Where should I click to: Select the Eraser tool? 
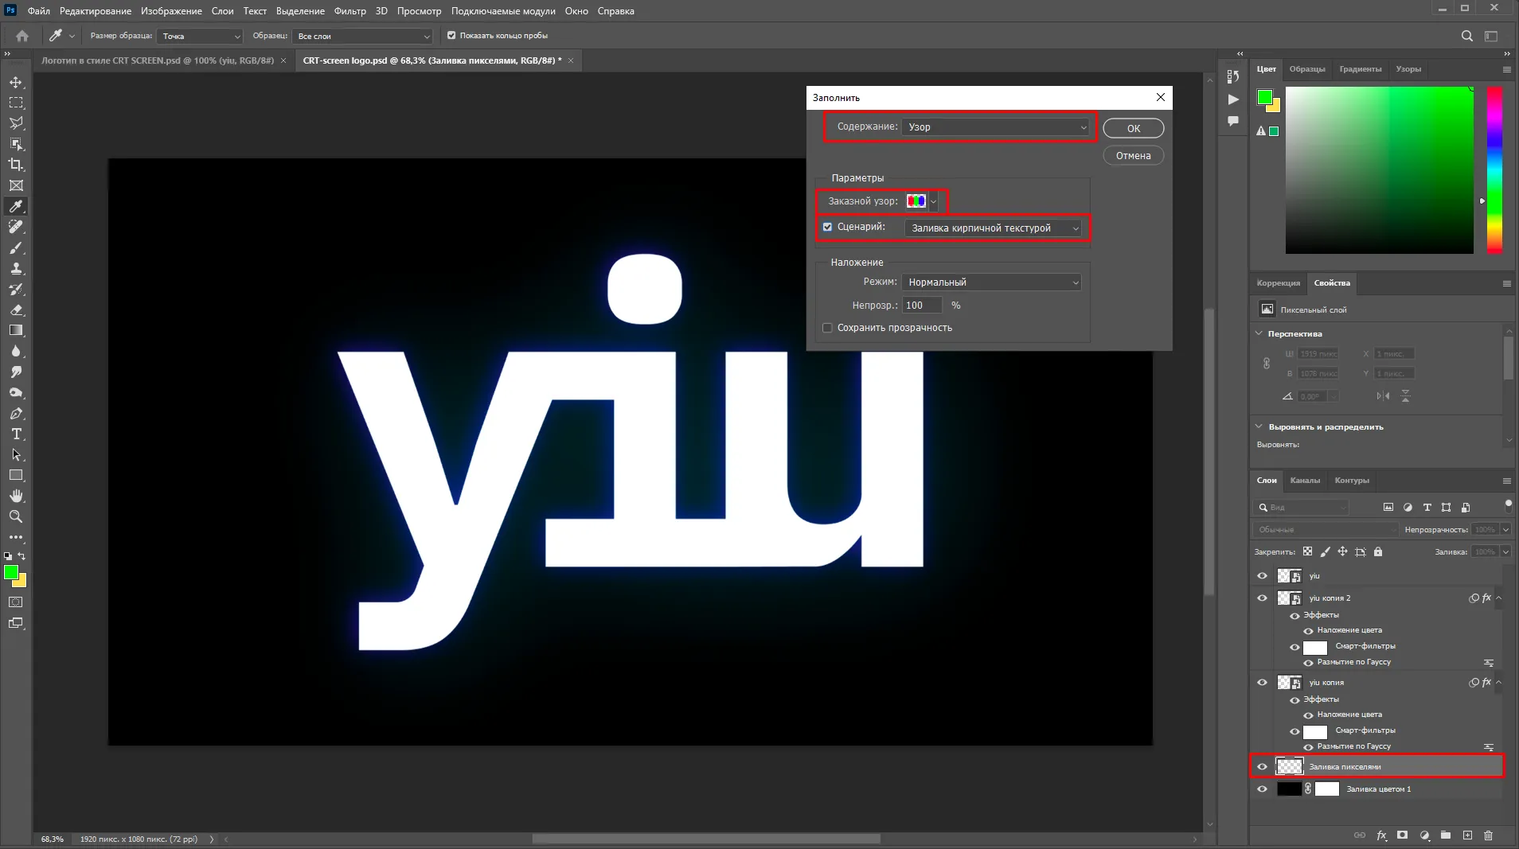click(x=16, y=310)
